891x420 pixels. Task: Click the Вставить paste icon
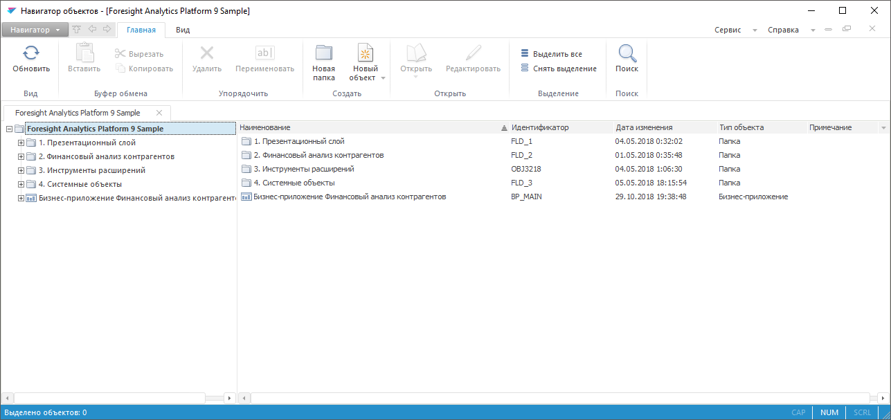[84, 53]
